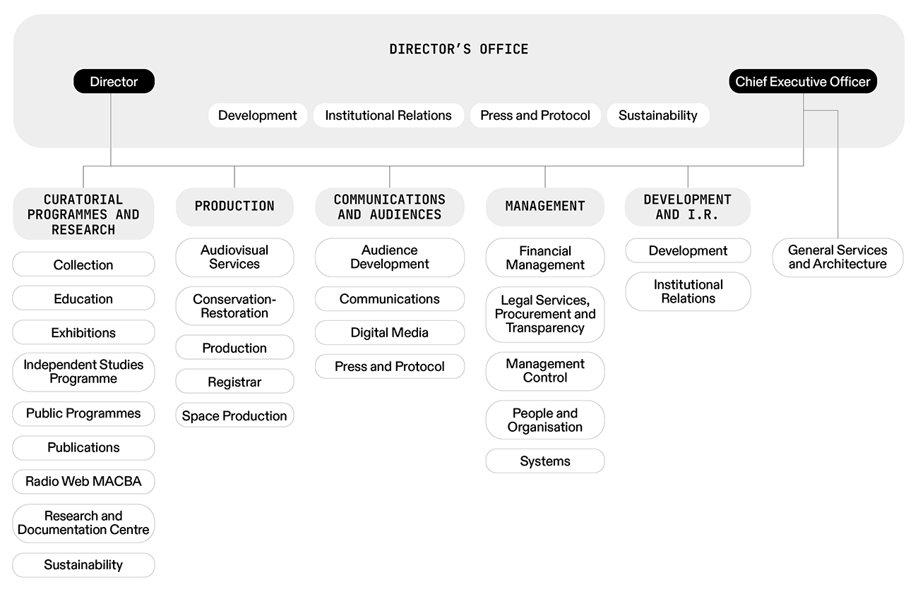The width and height of the screenshot is (918, 589).
Task: Click the Exhibitions box
Action: click(83, 333)
